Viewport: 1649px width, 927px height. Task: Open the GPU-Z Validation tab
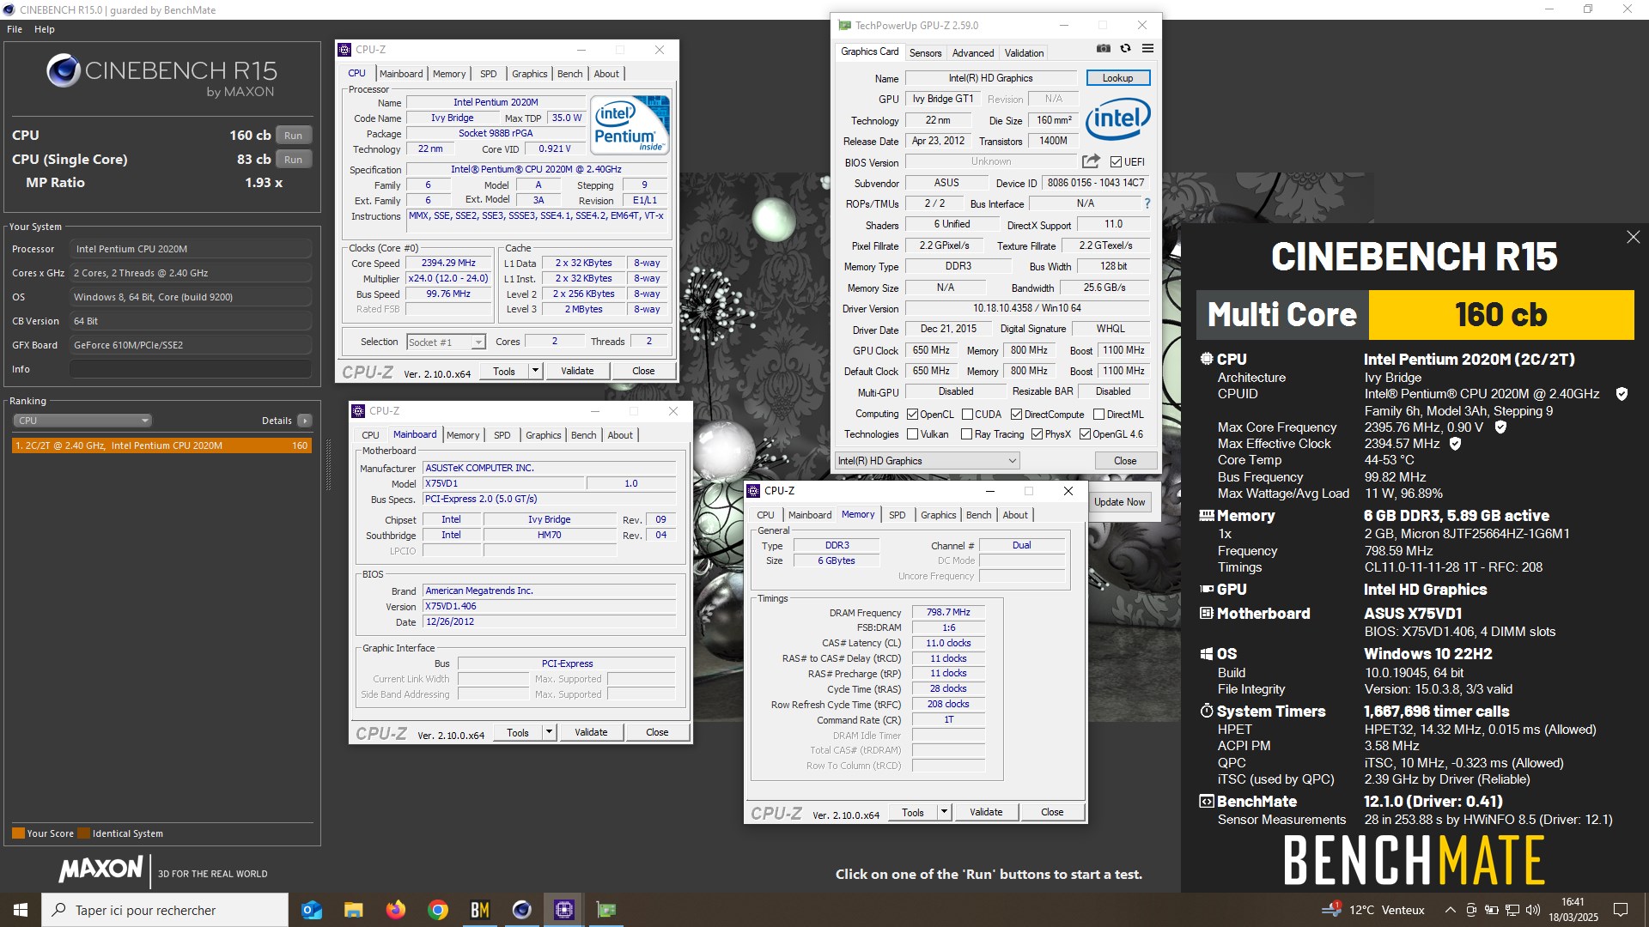(x=1024, y=53)
